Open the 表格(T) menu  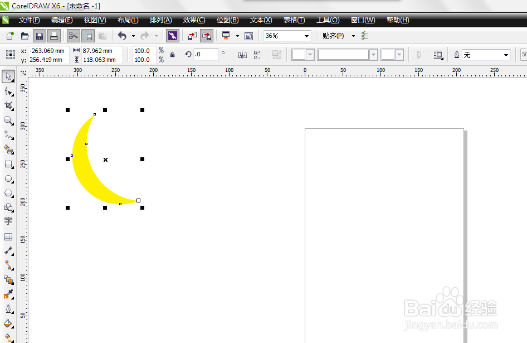(294, 20)
